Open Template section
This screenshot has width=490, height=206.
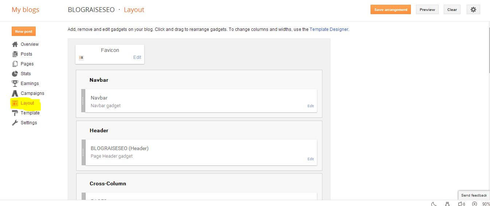(30, 113)
